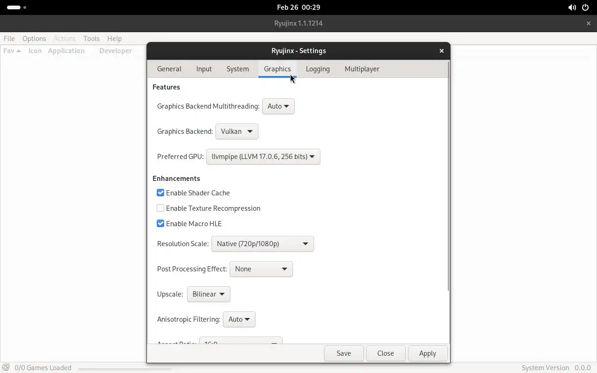Screen dimensions: 597x373
Task: Sort by the Fav column header
Action: pos(12,51)
